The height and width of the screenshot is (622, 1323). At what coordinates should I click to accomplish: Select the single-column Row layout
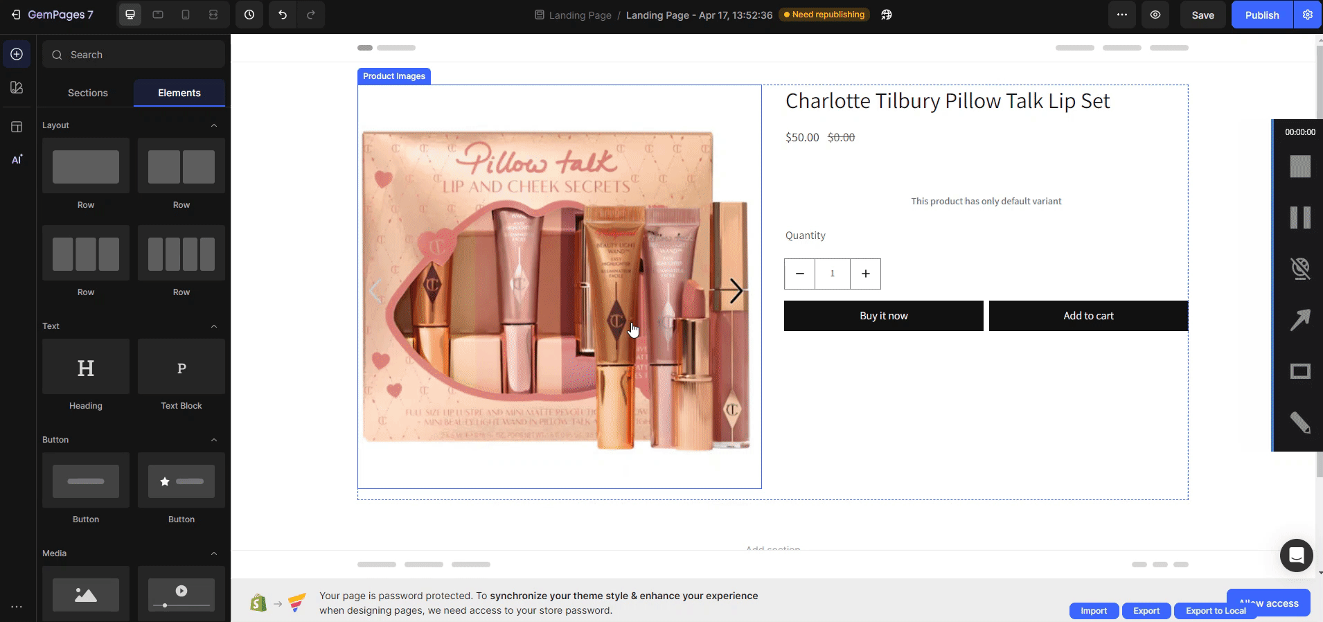pyautogui.click(x=86, y=166)
